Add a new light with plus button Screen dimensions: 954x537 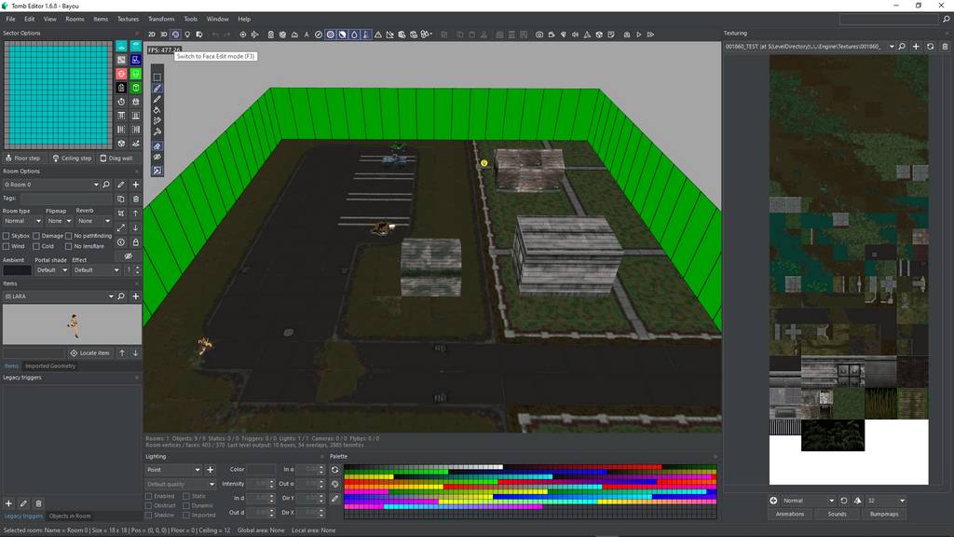pyautogui.click(x=210, y=470)
